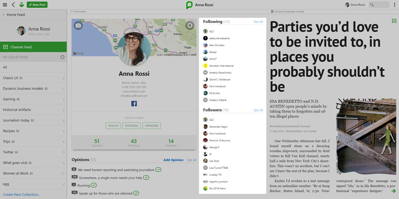Toggle checkmark for honest reporting opinion
399x199 pixels.
pos(158,170)
